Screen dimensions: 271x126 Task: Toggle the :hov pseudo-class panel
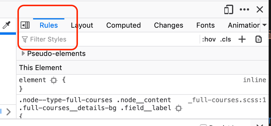click(x=209, y=39)
